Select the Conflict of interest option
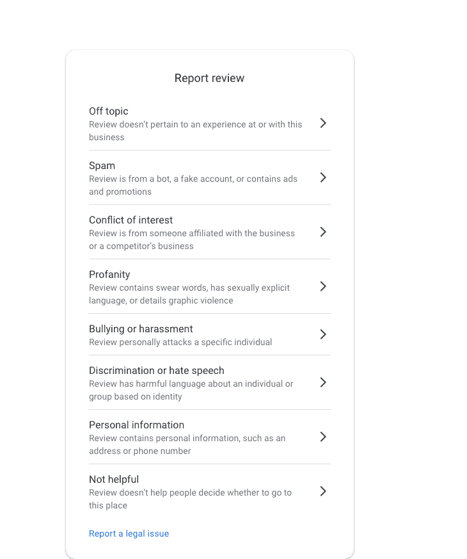Viewport: 467px width, 559px height. click(131, 220)
